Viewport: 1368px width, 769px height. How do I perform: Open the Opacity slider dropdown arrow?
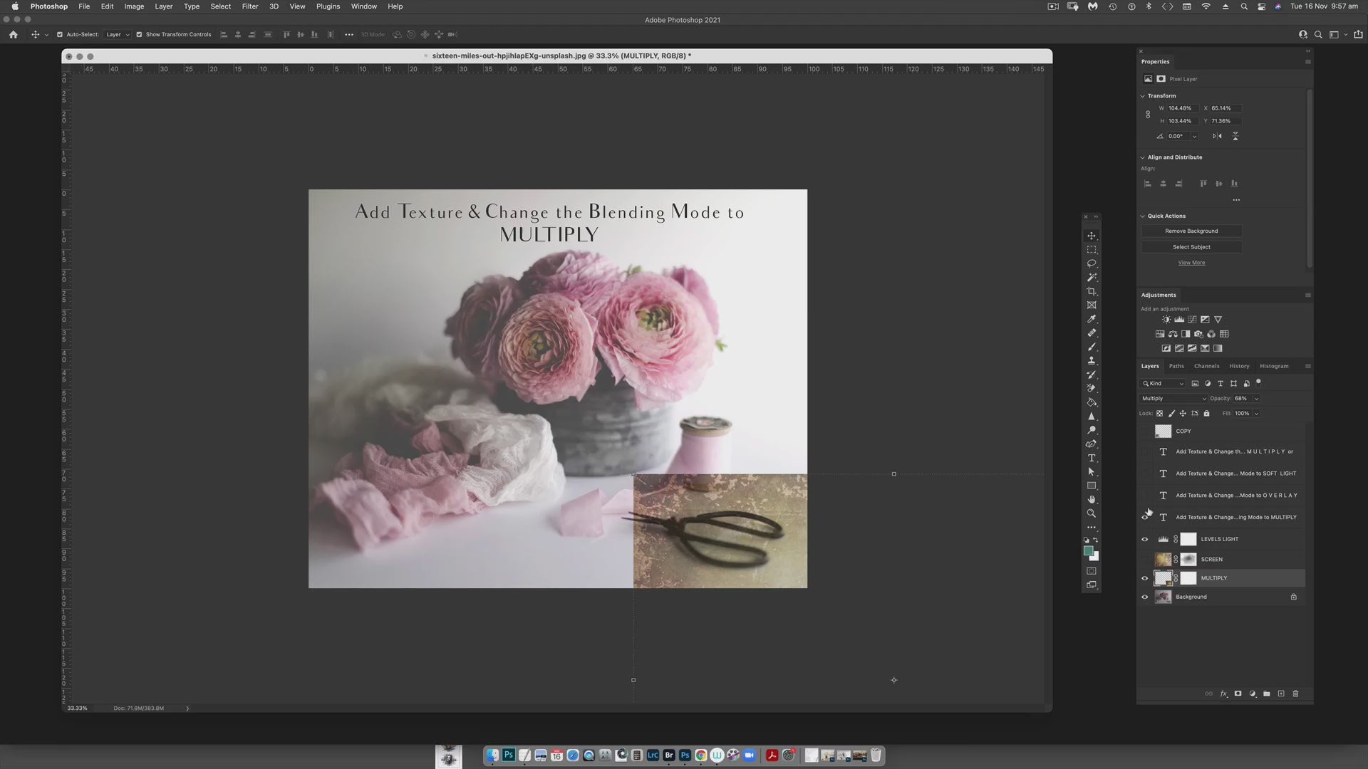(1256, 399)
